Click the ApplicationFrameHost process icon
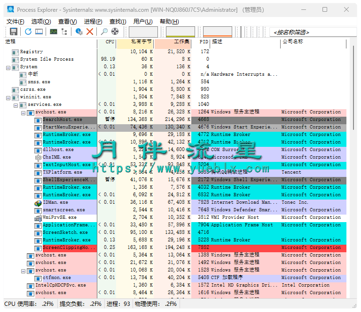Screen dimensions: 361x312 pyautogui.click(x=38, y=226)
